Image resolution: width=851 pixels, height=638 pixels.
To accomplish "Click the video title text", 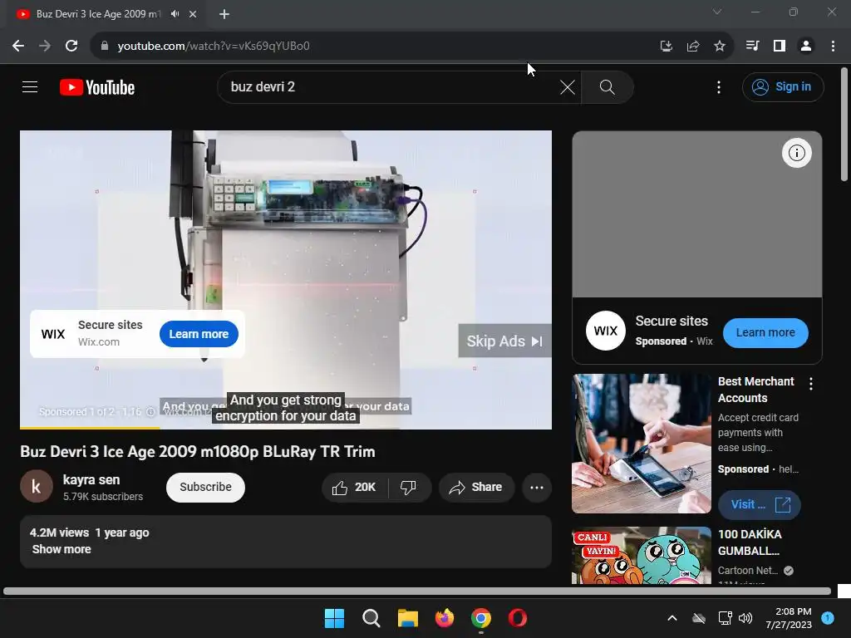I will [x=198, y=451].
